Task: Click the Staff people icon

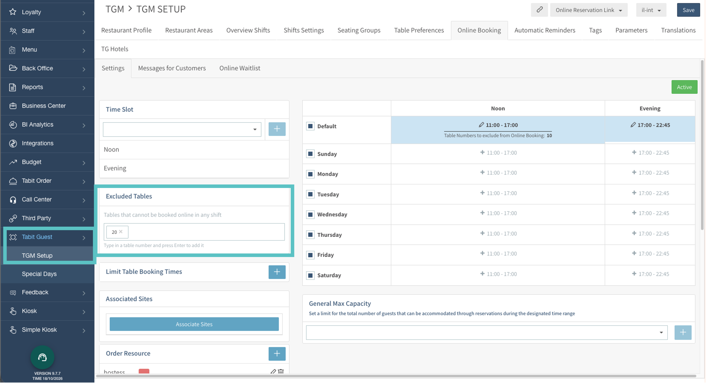Action: [13, 31]
